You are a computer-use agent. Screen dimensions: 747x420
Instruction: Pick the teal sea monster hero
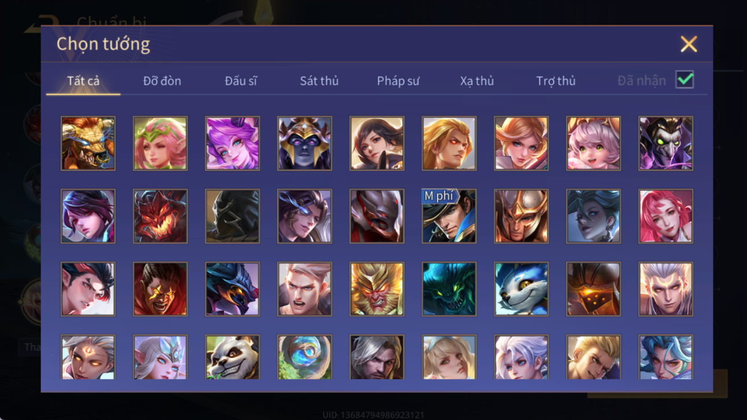tap(449, 289)
